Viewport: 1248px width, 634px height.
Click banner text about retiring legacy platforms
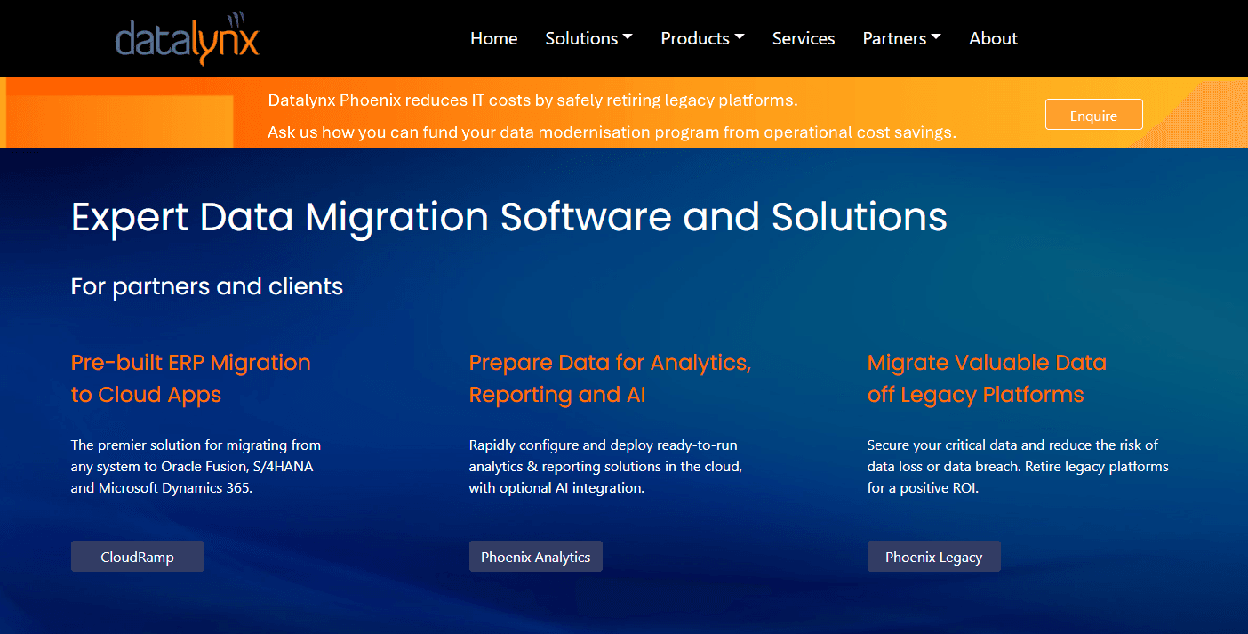(532, 100)
